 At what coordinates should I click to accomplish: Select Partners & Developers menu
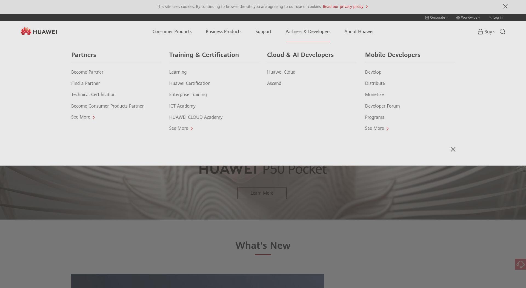(308, 31)
